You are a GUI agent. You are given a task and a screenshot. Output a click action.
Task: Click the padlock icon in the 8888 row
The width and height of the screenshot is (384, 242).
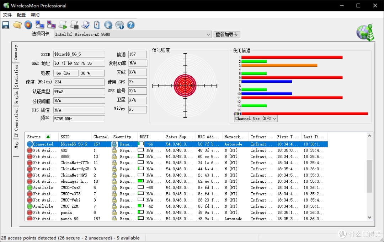[114, 156]
